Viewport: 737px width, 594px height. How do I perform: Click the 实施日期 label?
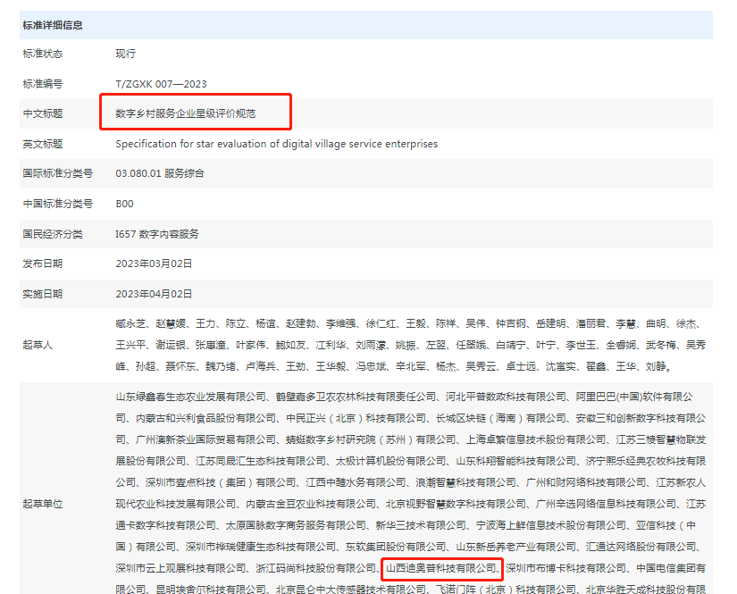coord(43,294)
